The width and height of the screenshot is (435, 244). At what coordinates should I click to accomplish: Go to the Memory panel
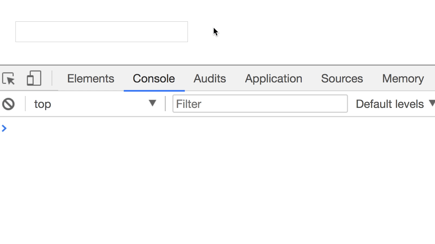click(403, 79)
